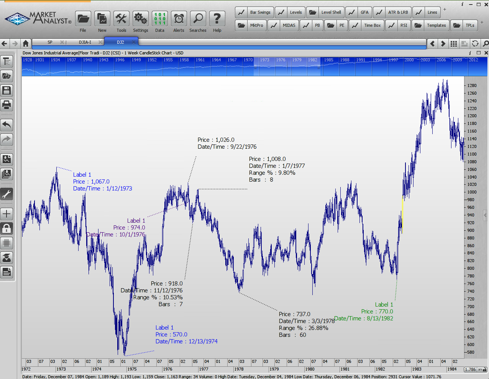
Task: Click 1928 in the overview timeline
Action: pos(28,60)
